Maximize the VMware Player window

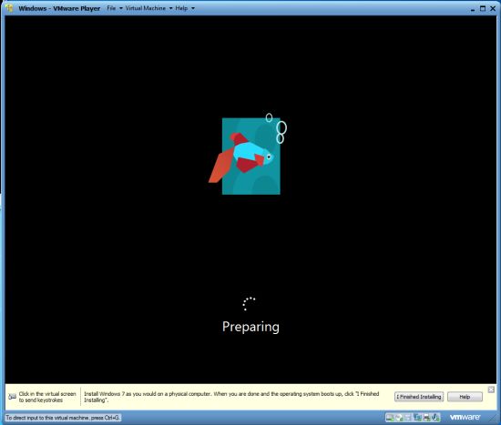pyautogui.click(x=483, y=8)
